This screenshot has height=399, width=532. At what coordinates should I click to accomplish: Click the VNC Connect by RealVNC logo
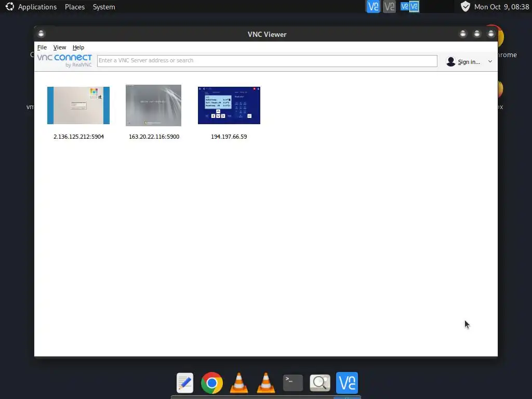[x=64, y=60]
